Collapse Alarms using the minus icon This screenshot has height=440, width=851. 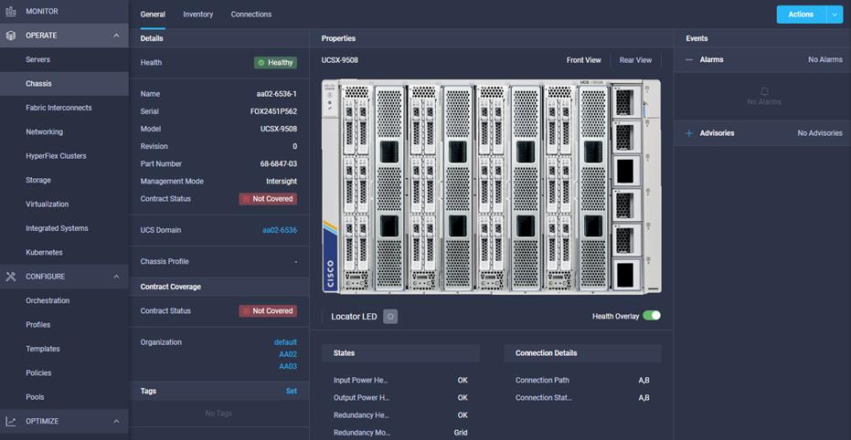tap(689, 59)
